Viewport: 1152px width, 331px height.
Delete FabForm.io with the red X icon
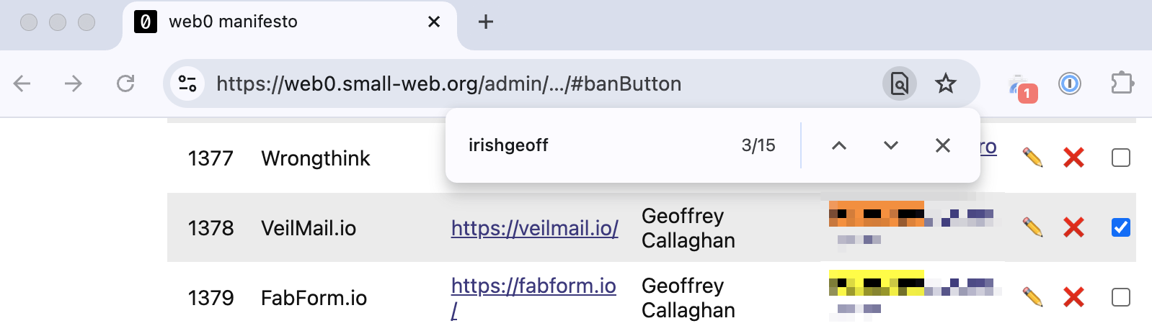pos(1073,297)
